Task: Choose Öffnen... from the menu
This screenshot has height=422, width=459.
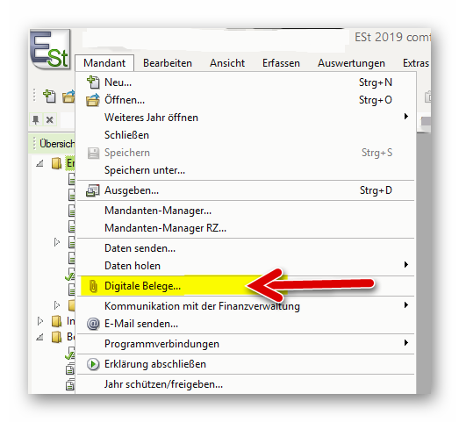Action: 246,100
